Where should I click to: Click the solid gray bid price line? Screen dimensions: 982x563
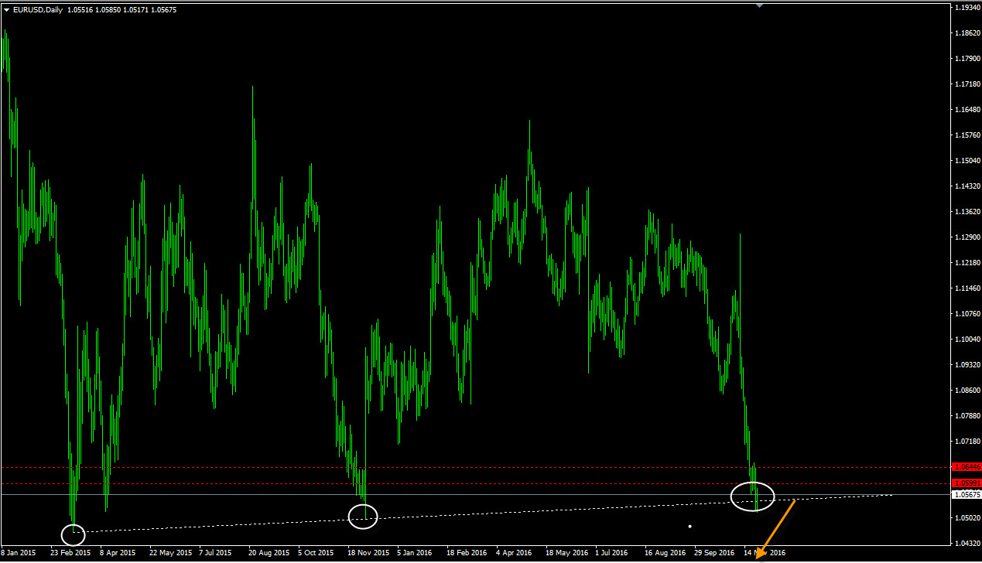464,494
